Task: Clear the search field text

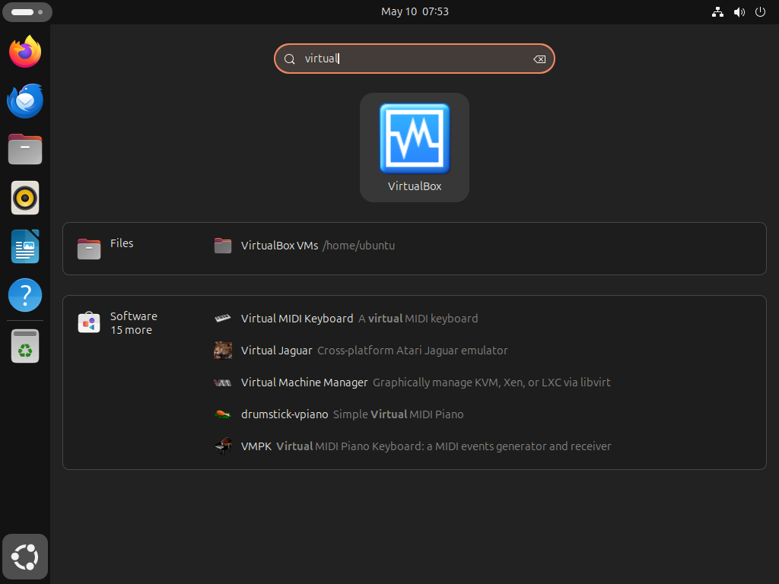Action: pyautogui.click(x=539, y=59)
